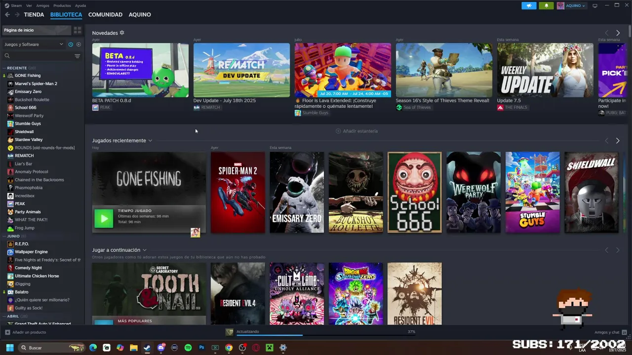Image resolution: width=632 pixels, height=355 pixels.
Task: Open advanced filters icon beside search
Action: (x=77, y=56)
